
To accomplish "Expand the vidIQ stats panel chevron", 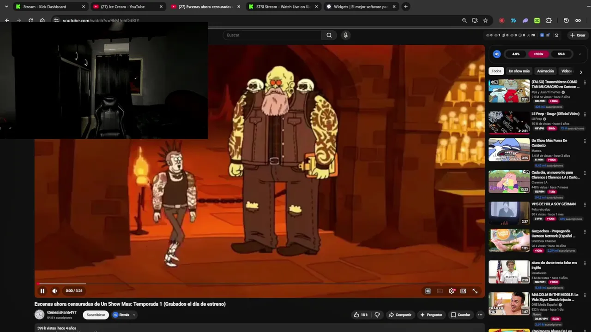I will [579, 54].
